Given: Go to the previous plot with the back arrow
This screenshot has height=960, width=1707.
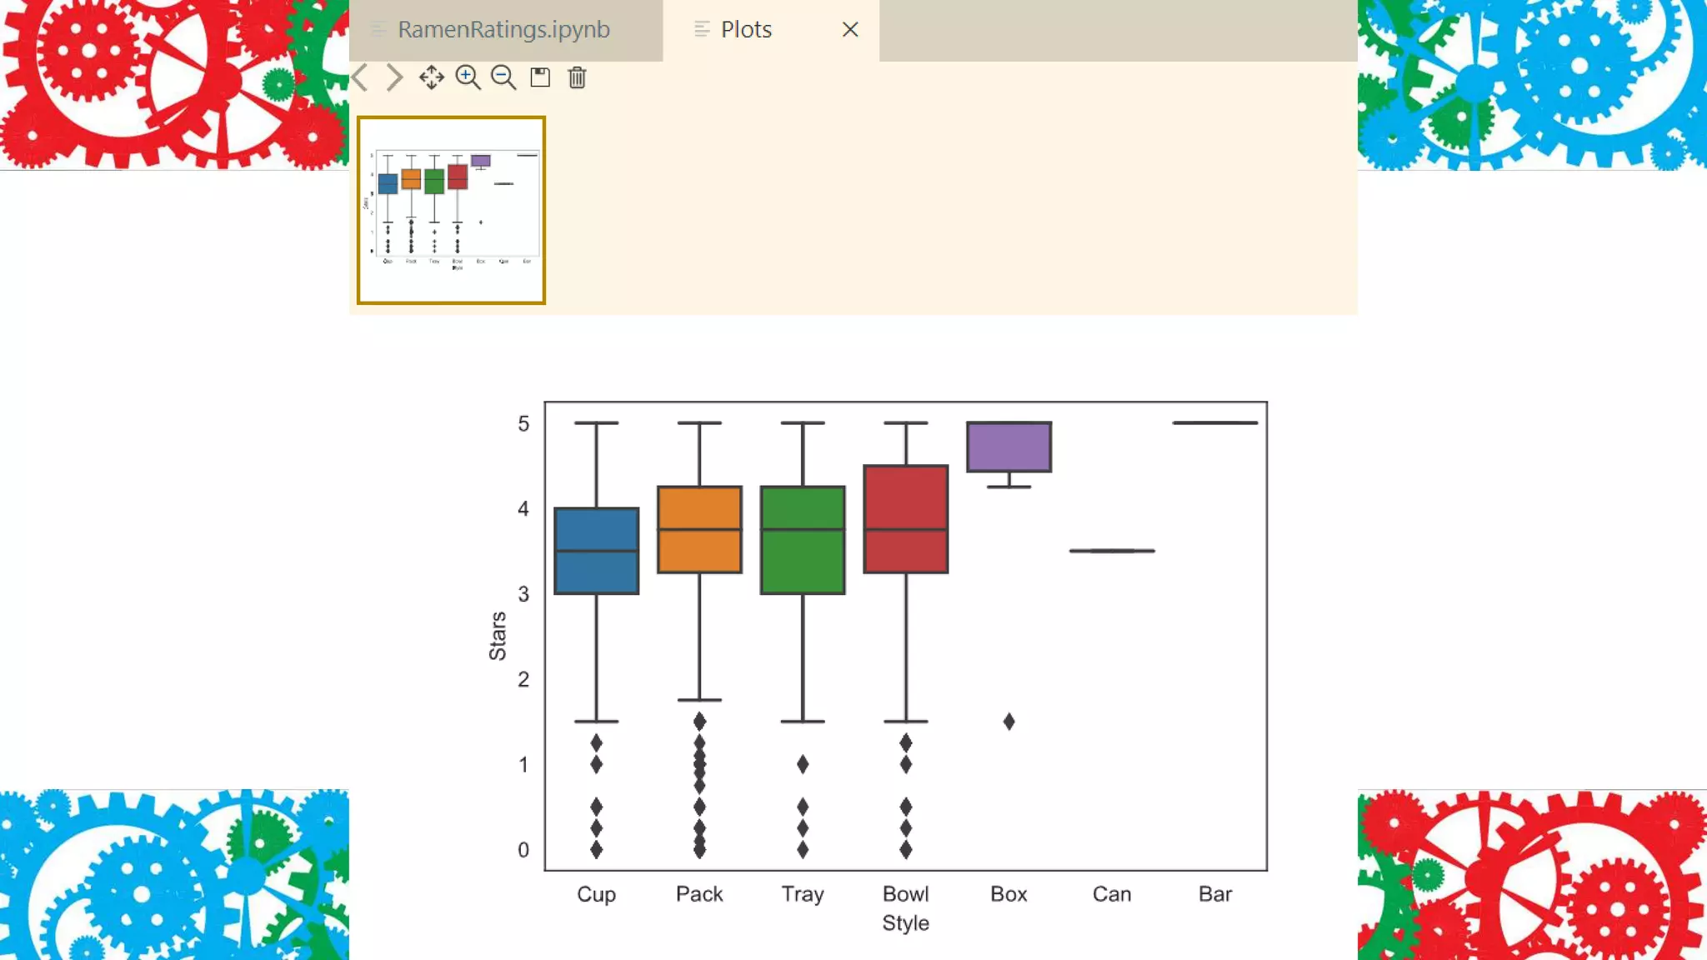Looking at the screenshot, I should click(x=360, y=77).
